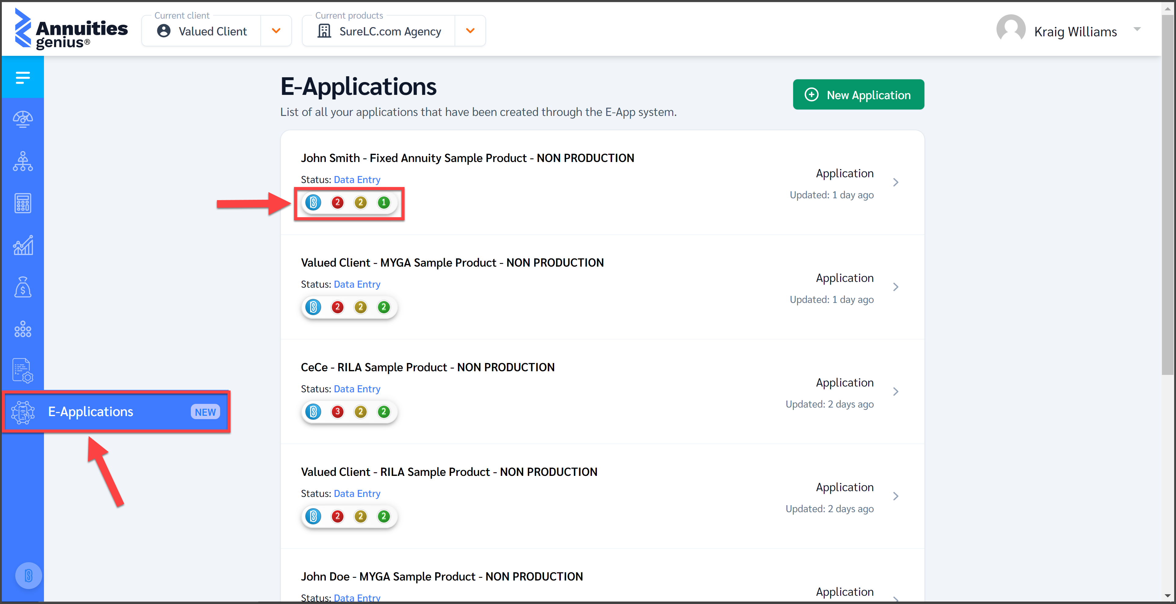Click the green badge on Valued Client MYGA application
The height and width of the screenshot is (604, 1176).
(x=384, y=307)
